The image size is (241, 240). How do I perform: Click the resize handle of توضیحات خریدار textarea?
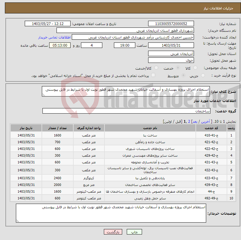coord(17,221)
